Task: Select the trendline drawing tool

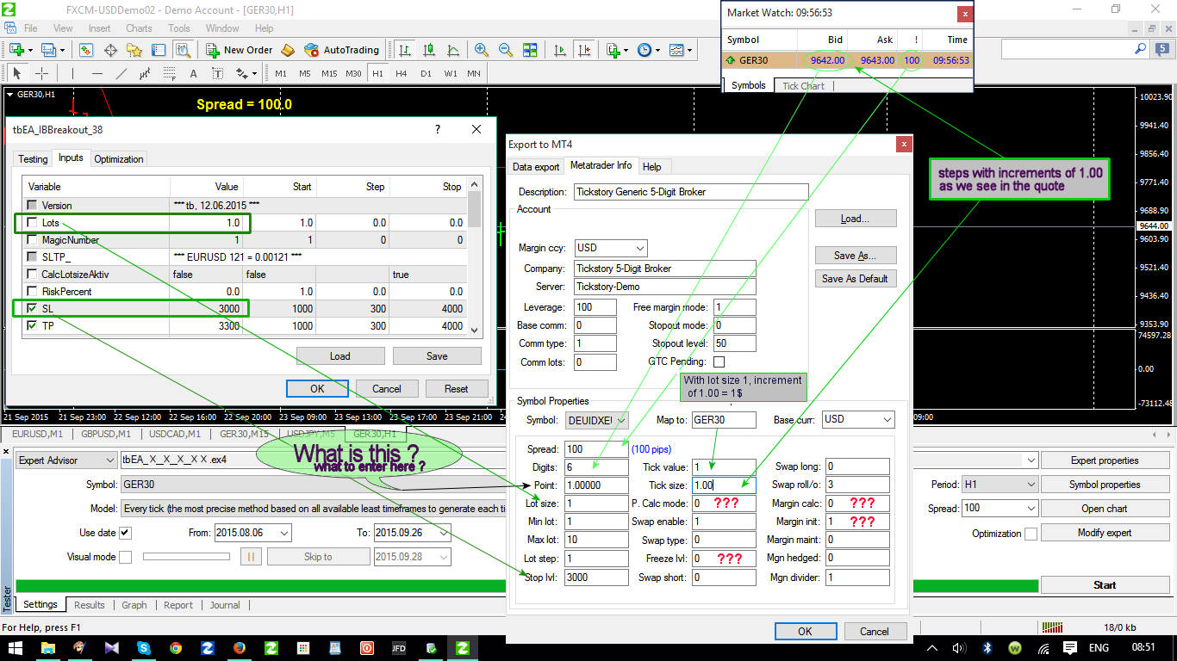Action: tap(121, 73)
